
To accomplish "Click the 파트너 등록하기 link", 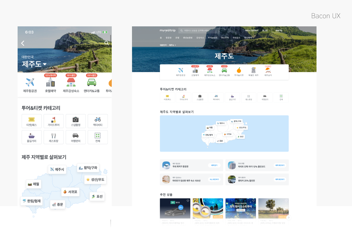I will pos(252,30).
